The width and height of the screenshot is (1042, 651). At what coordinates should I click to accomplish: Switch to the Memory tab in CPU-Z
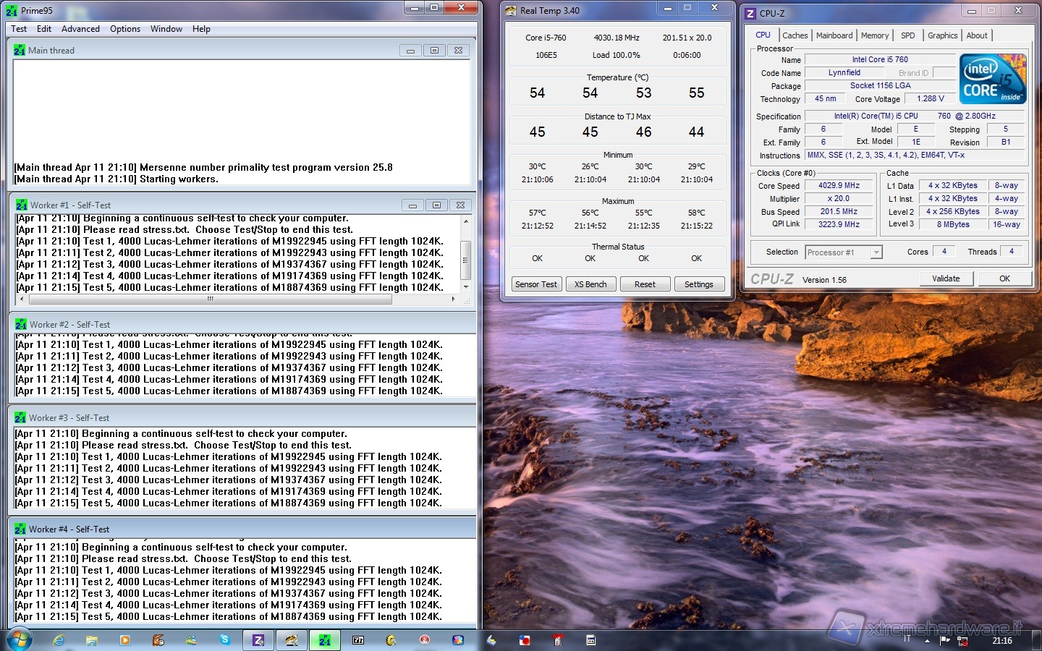[874, 35]
